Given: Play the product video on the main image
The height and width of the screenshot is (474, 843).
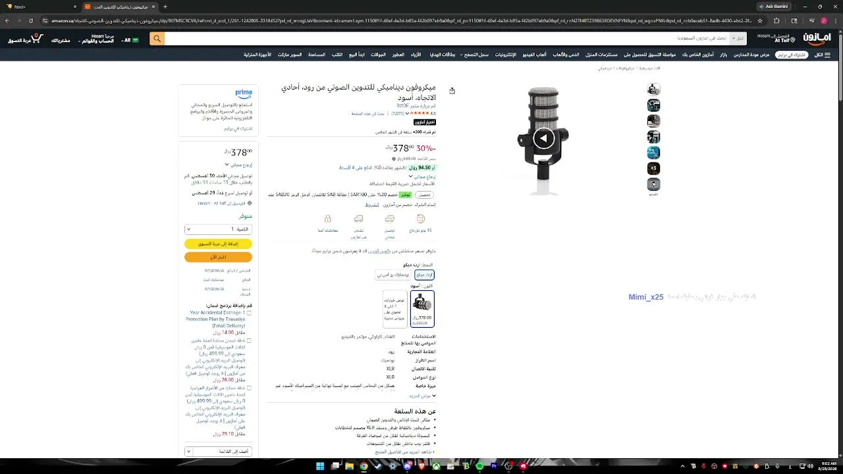Looking at the screenshot, I should [543, 138].
